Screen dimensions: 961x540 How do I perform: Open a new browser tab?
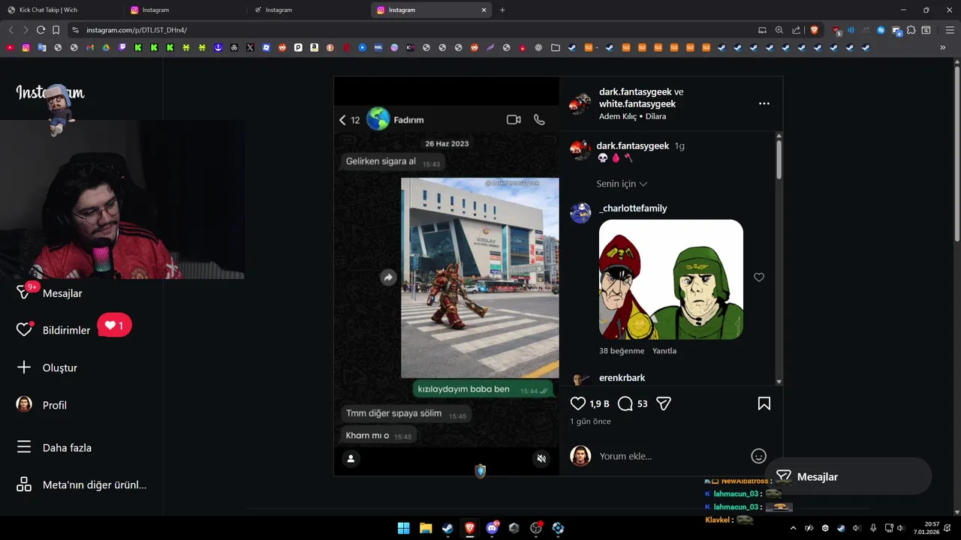502,10
